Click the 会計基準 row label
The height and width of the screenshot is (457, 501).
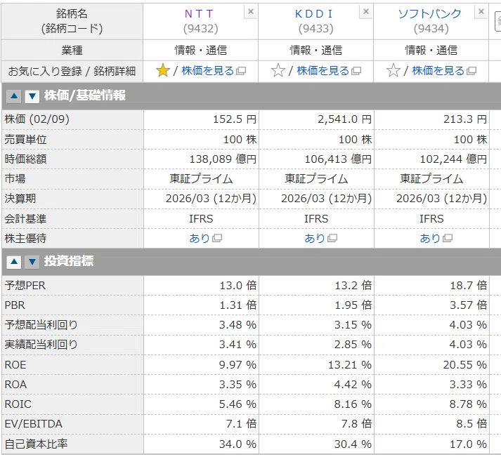(x=25, y=218)
